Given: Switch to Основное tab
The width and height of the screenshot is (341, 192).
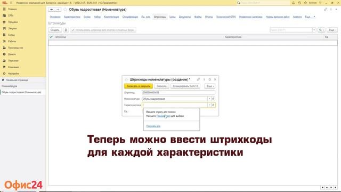Looking at the screenshot, I should click(55, 17).
